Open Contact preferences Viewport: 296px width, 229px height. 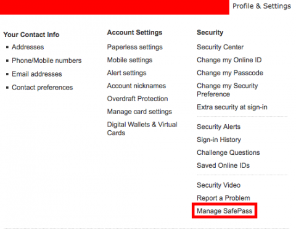pos(43,88)
